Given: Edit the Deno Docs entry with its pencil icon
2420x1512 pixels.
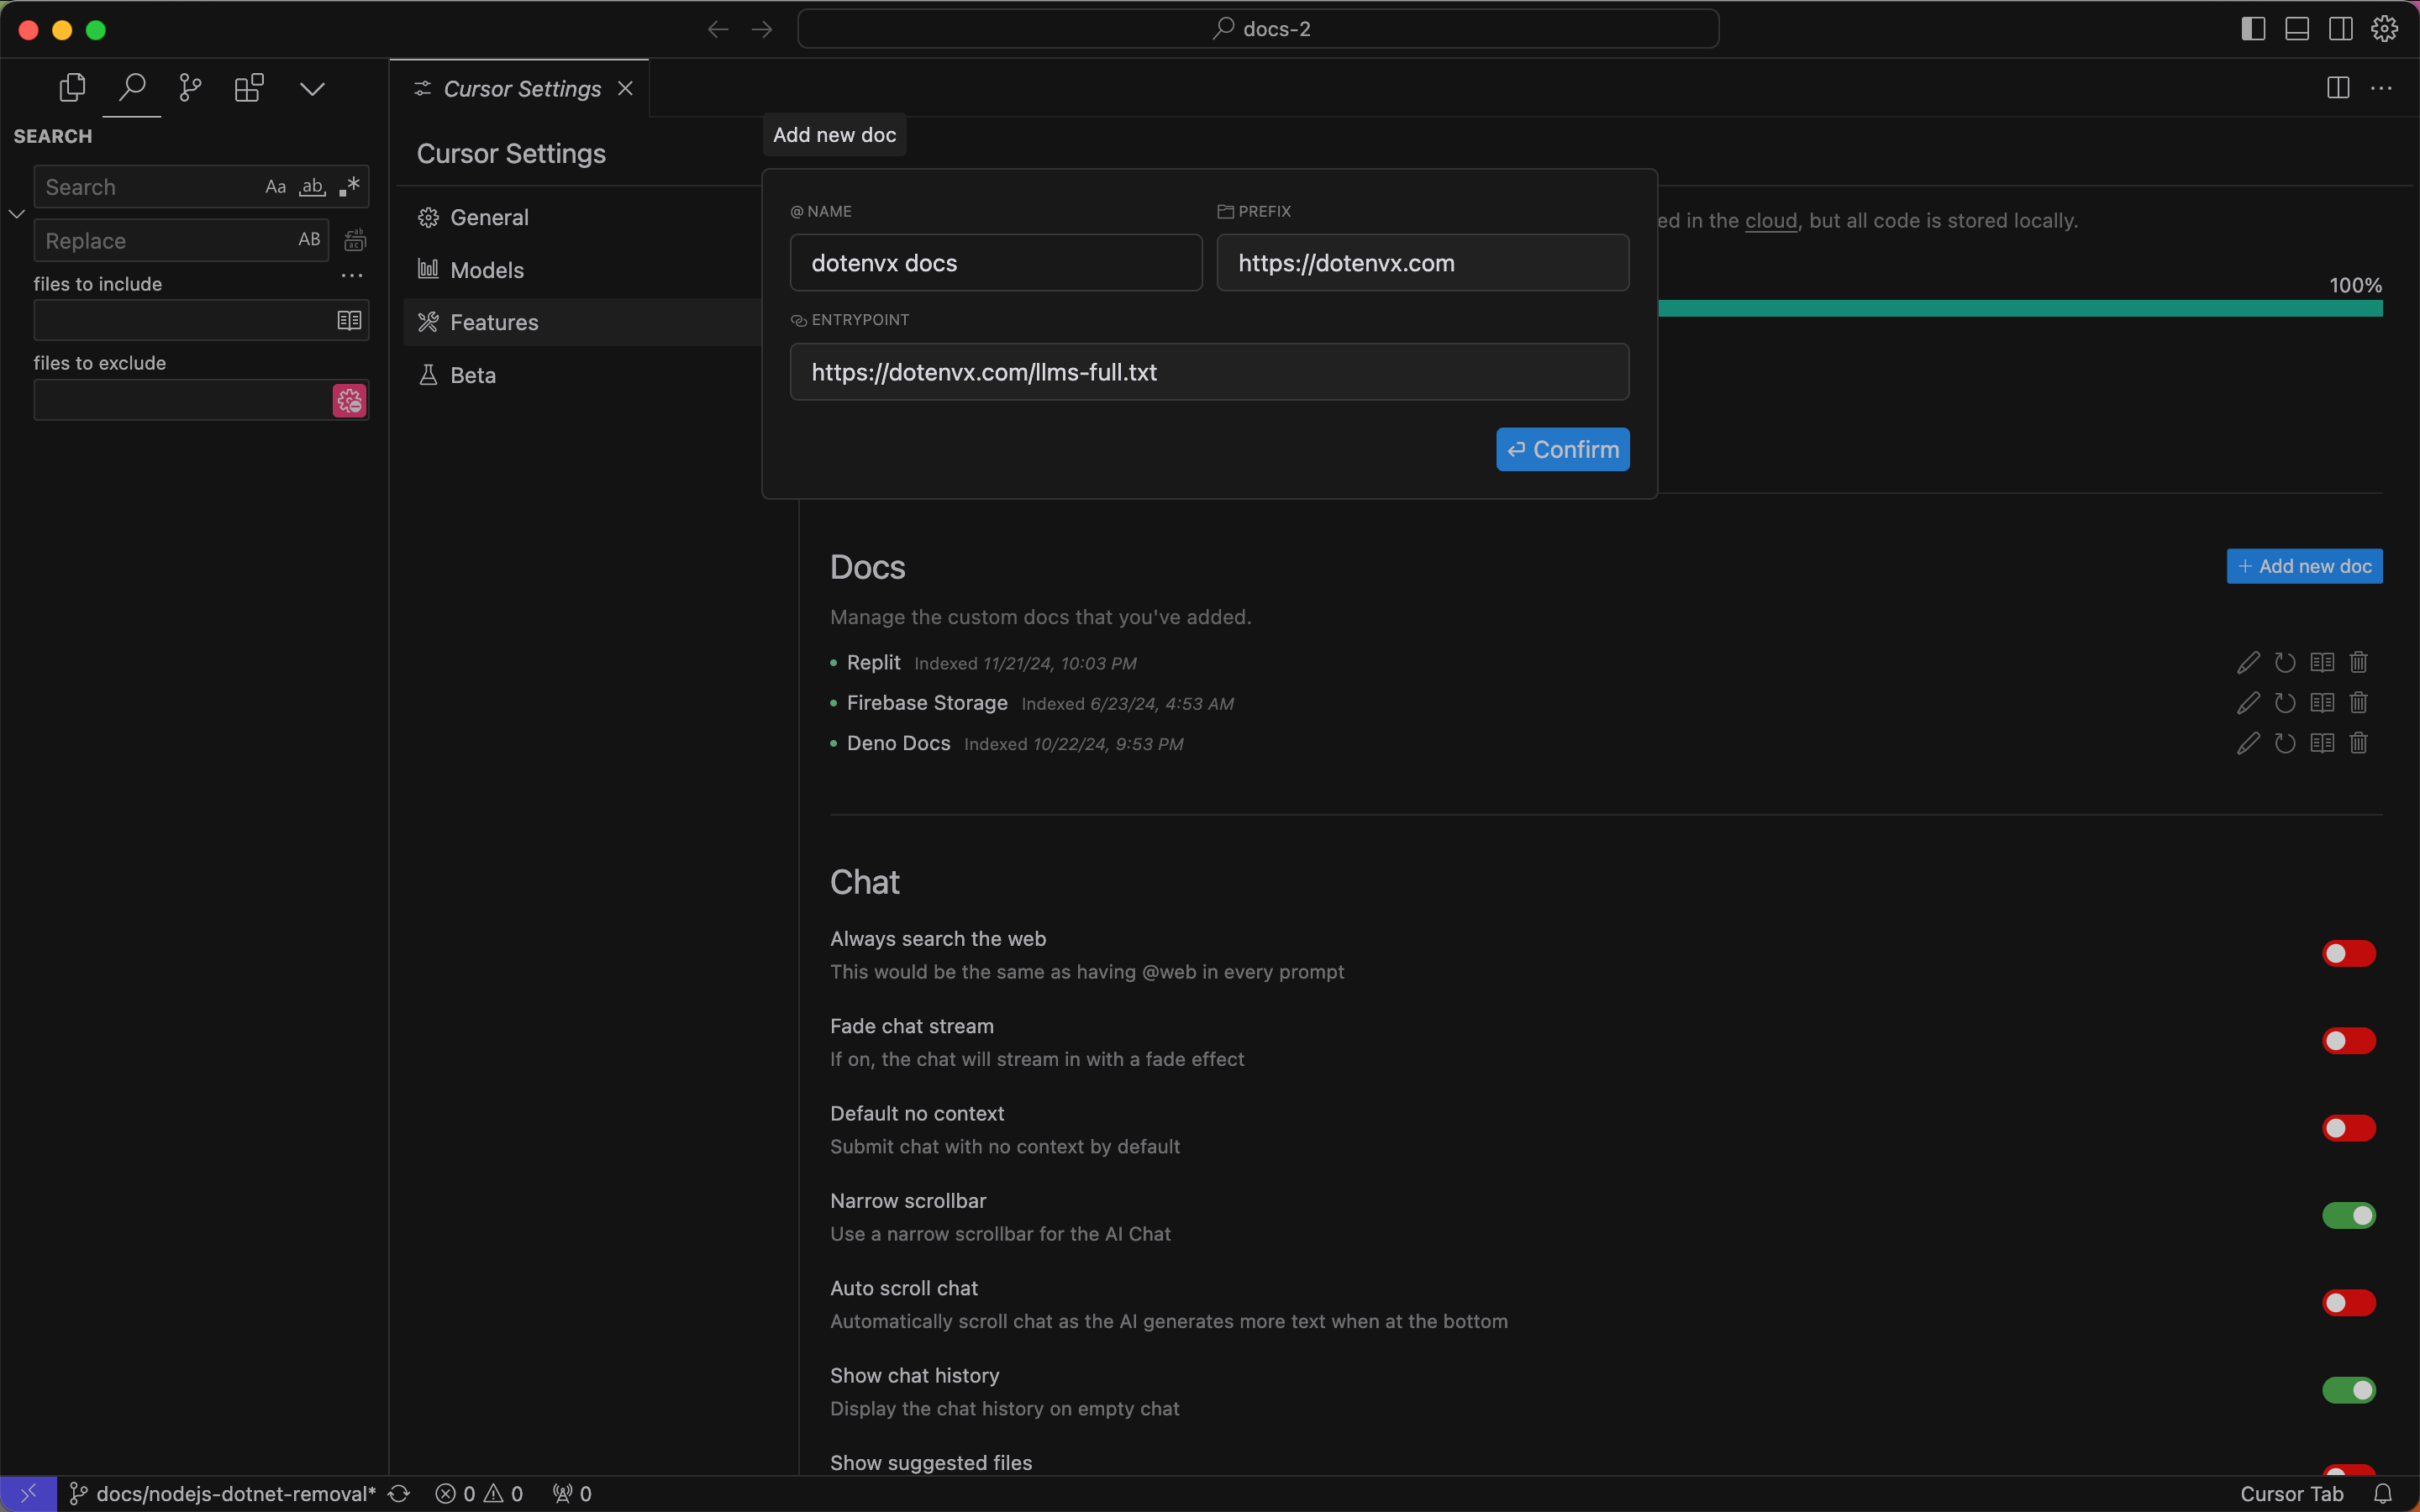Looking at the screenshot, I should point(2248,743).
